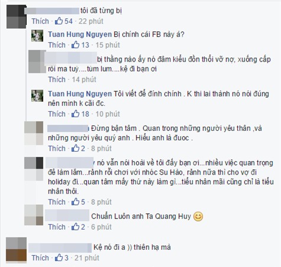Click the thumbs-up icon on the 'Chuẩn Luôn' comment
Image resolution: width=281 pixels, height=267 pixels.
point(75,227)
